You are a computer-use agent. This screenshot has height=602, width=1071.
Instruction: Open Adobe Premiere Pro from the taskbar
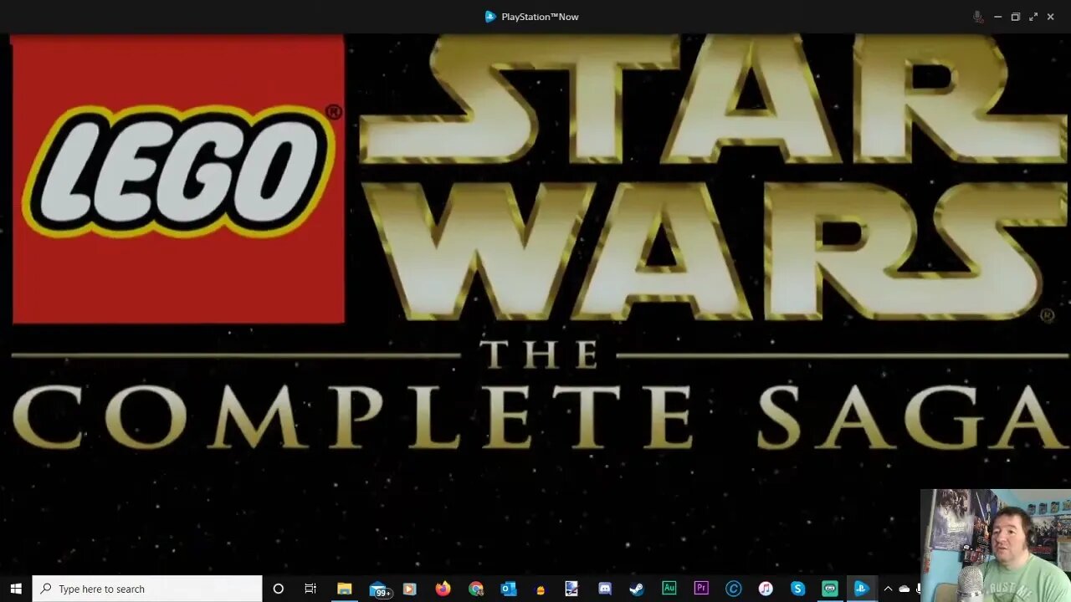(701, 589)
